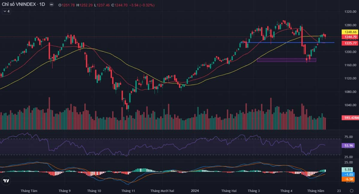359x194 pixels.
Task: Select the Tháng 3 time axis label
Action: 254,191
